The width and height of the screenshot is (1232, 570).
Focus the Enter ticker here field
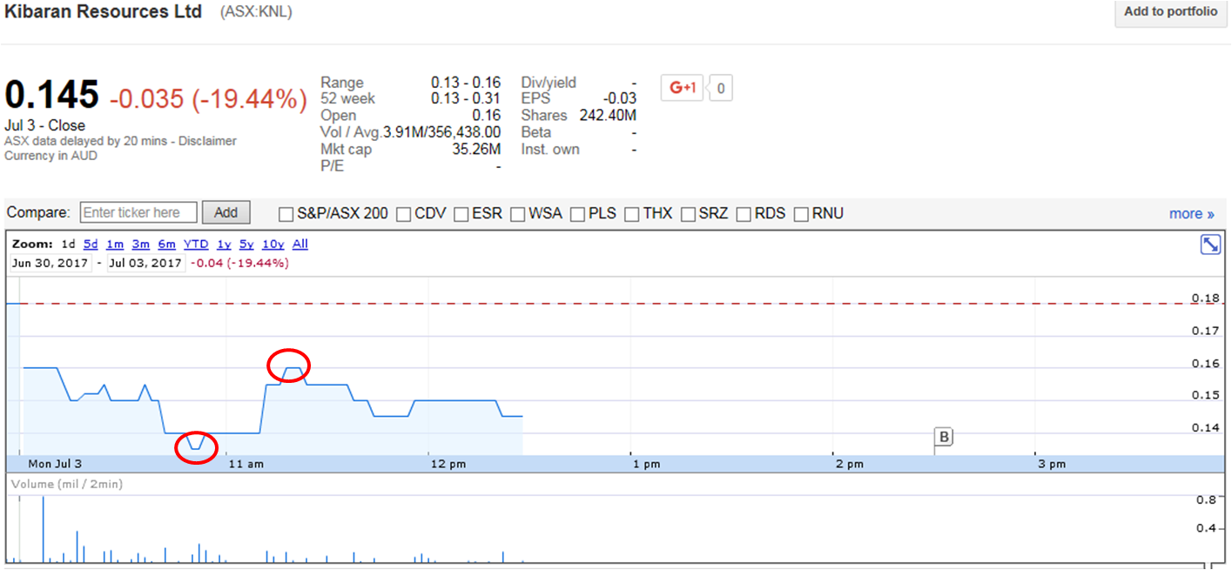138,212
